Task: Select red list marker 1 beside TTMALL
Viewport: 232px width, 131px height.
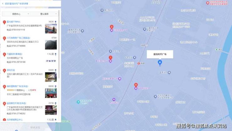Action: click(x=4, y=23)
